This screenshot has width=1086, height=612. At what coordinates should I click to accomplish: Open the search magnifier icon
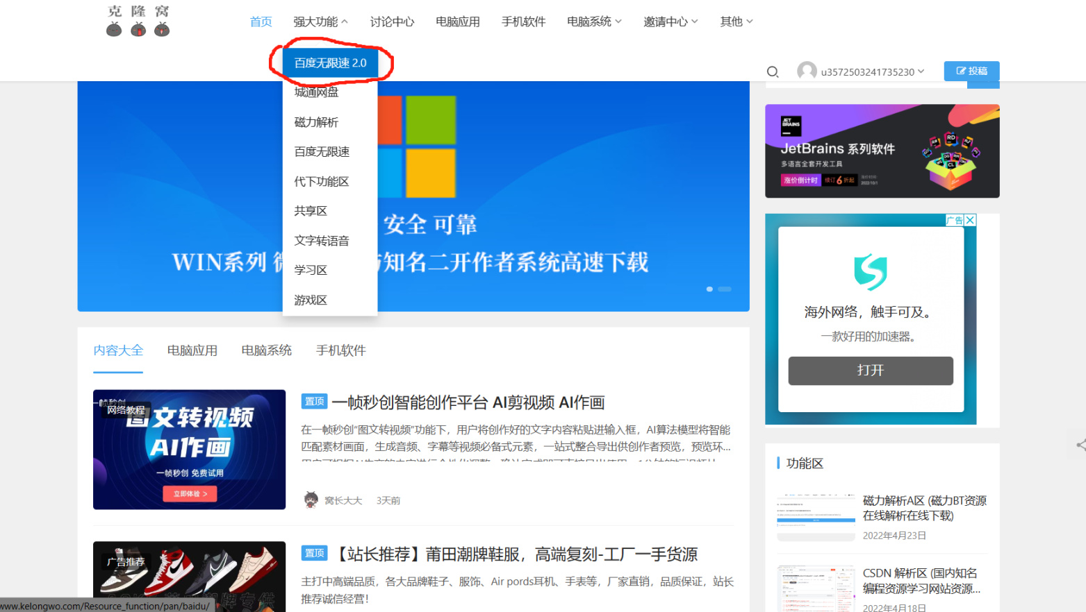click(773, 71)
